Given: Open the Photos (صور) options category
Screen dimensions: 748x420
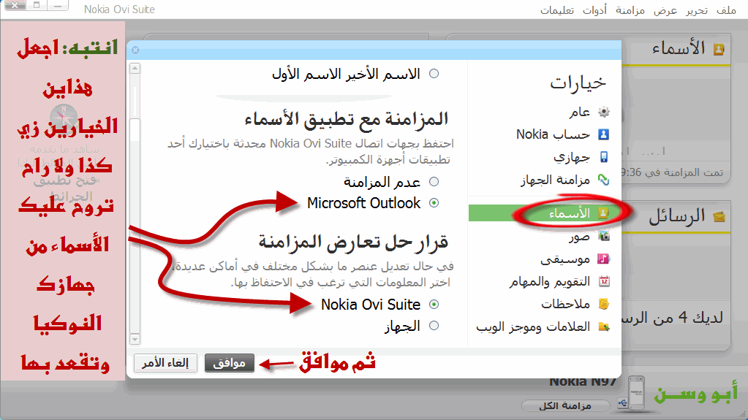Looking at the screenshot, I should (579, 236).
